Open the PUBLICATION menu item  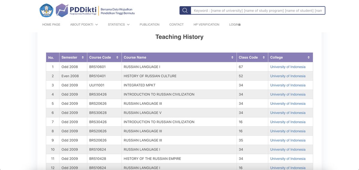[x=150, y=24]
